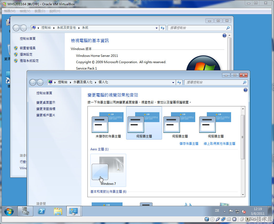Click the theme list scrollbar thumb
The width and height of the screenshot is (274, 224).
click(x=243, y=137)
